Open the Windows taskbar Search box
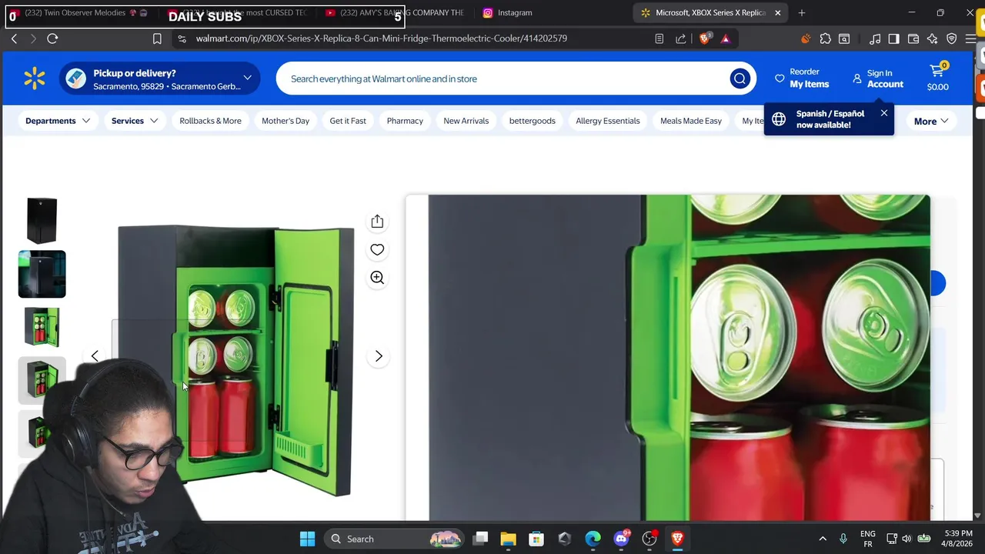The height and width of the screenshot is (554, 985). click(395, 539)
